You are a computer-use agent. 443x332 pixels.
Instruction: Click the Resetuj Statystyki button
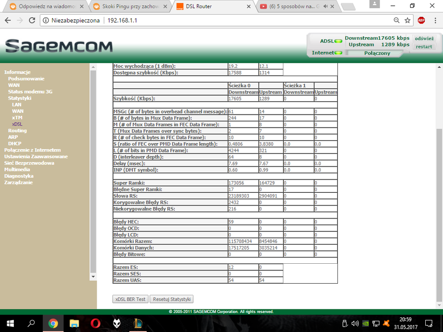point(171,299)
